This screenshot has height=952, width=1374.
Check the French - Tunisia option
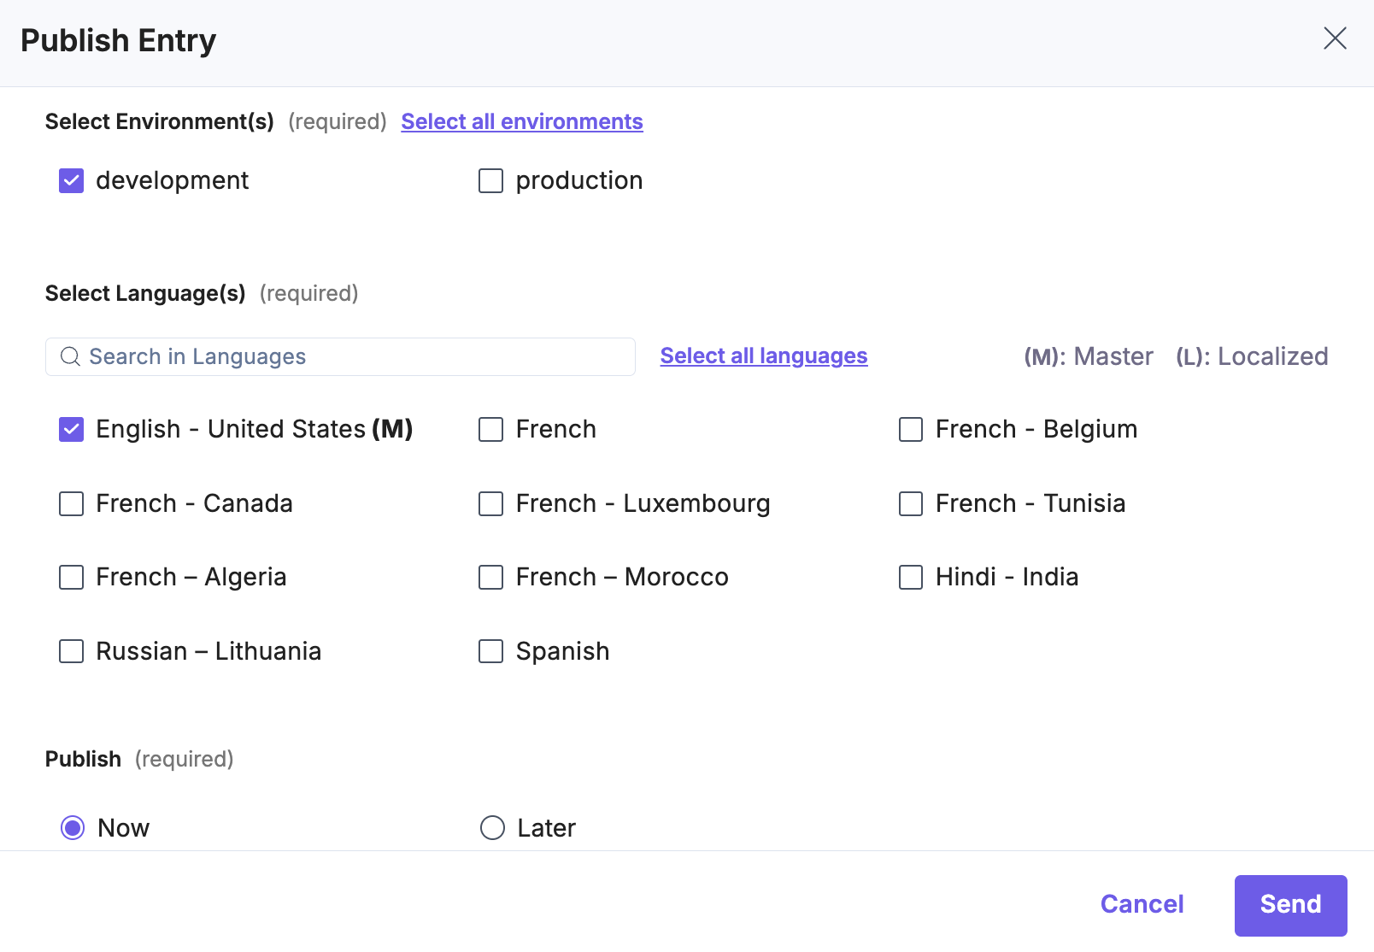click(x=911, y=504)
